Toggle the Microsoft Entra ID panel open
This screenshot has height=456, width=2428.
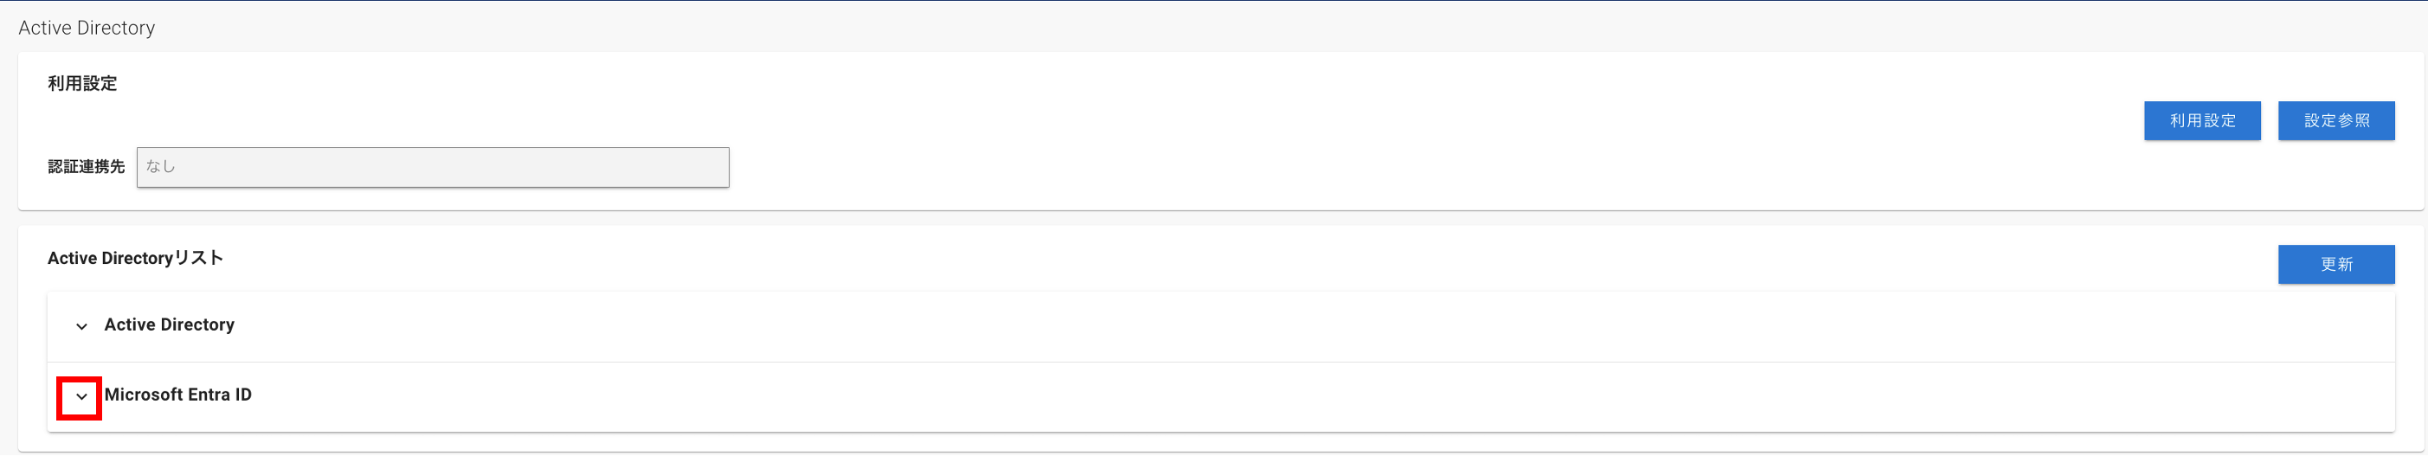pyautogui.click(x=1220, y=397)
